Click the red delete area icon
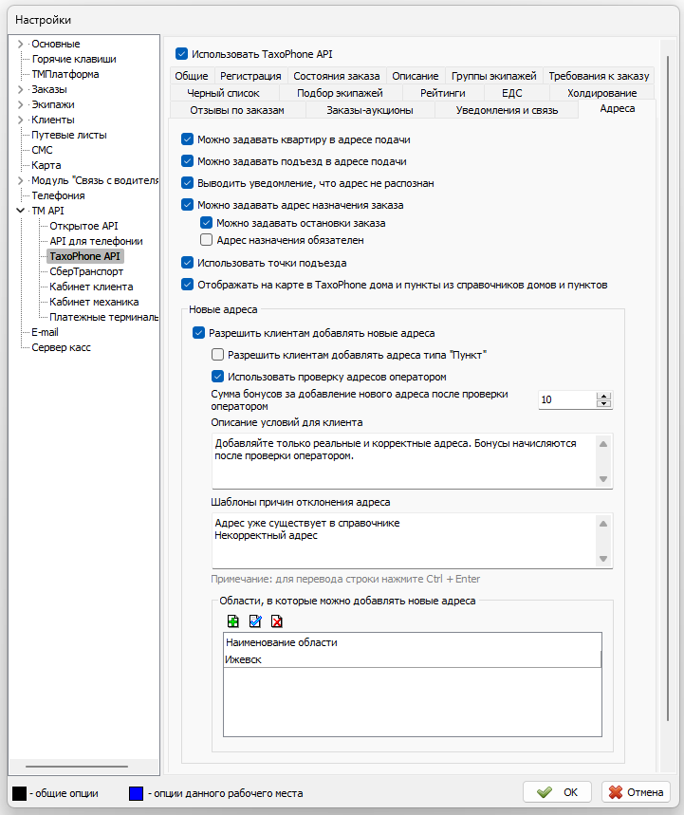Screen dimensions: 684x815 click(277, 621)
